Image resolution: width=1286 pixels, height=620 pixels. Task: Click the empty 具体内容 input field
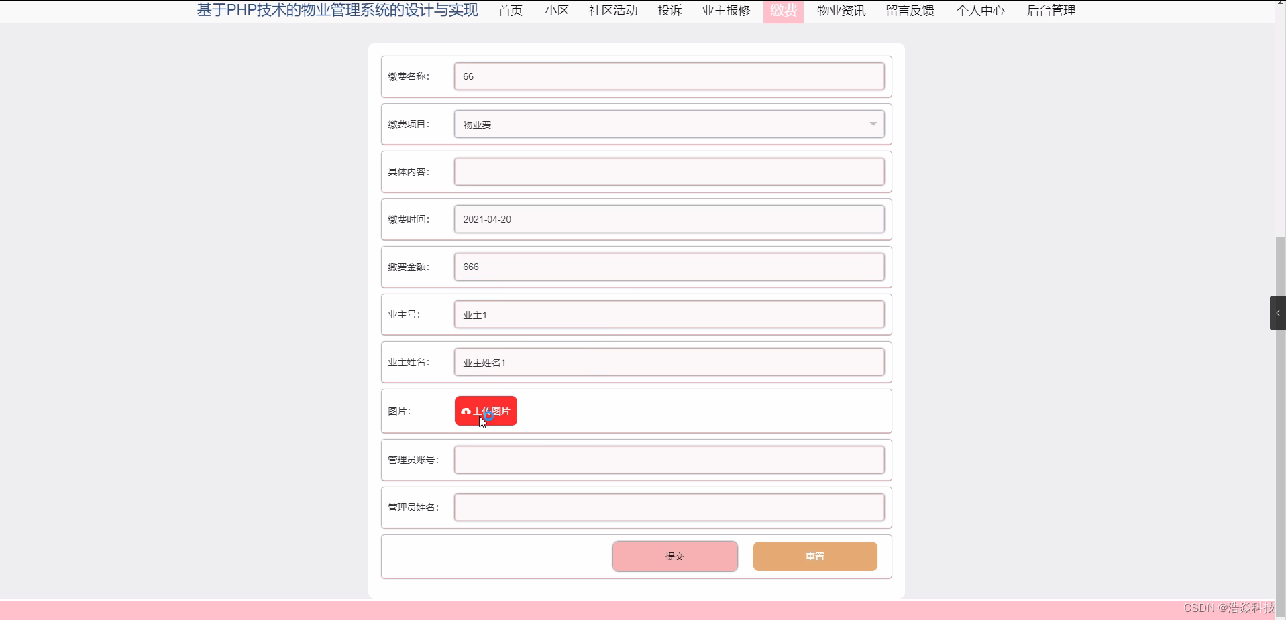669,171
